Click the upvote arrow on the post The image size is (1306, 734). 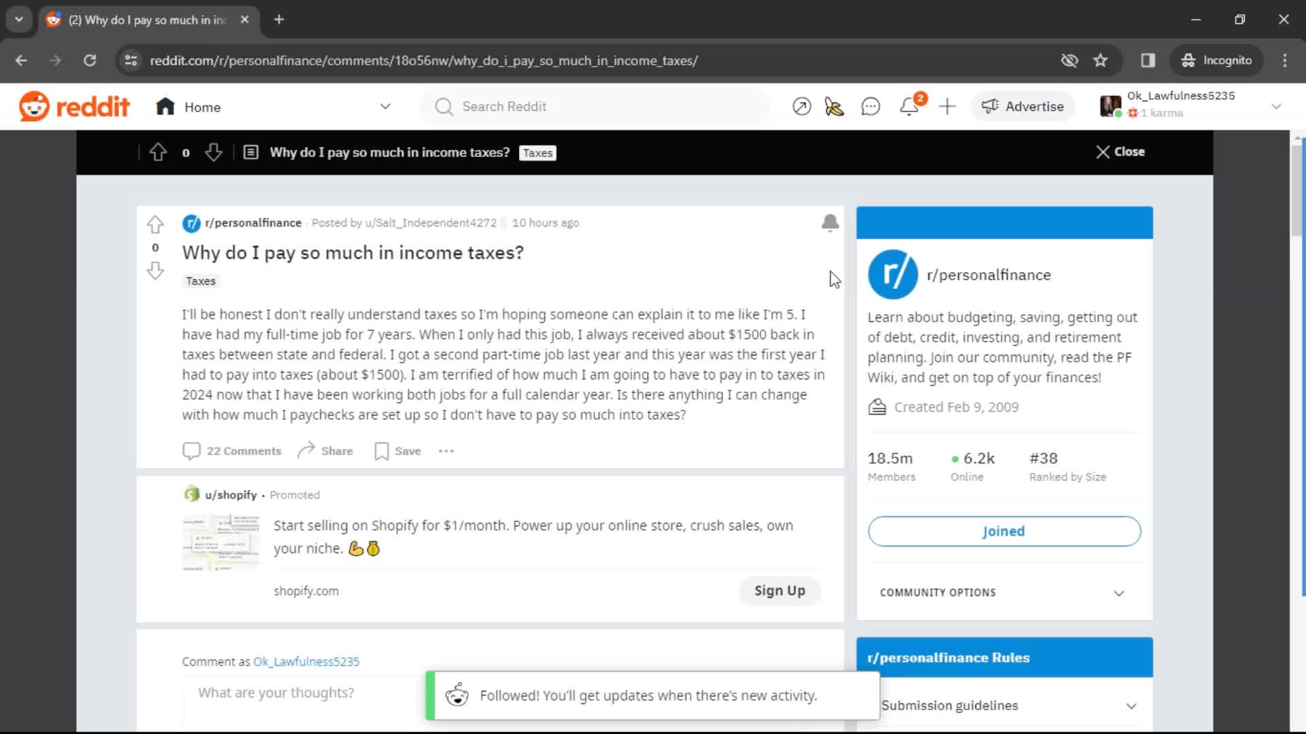tap(155, 223)
